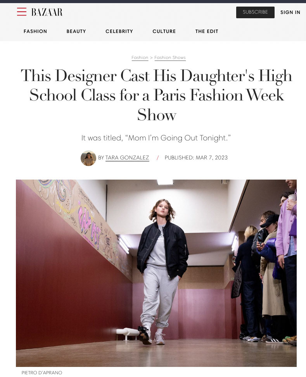306x377 pixels.
Task: Open the FASHION navigation menu item
Action: click(35, 31)
